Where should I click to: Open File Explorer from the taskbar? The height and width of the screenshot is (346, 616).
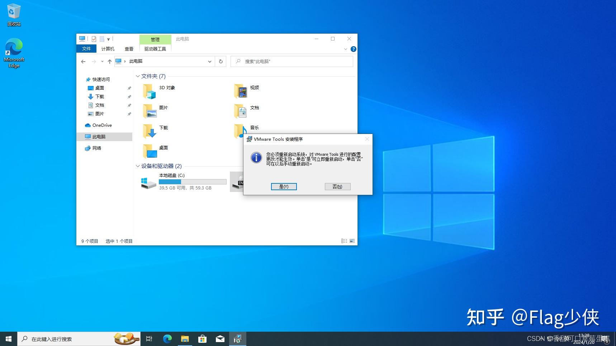[x=185, y=338]
